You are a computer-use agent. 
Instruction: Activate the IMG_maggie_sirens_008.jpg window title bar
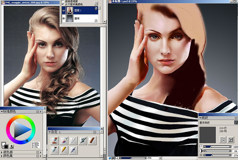30,3
